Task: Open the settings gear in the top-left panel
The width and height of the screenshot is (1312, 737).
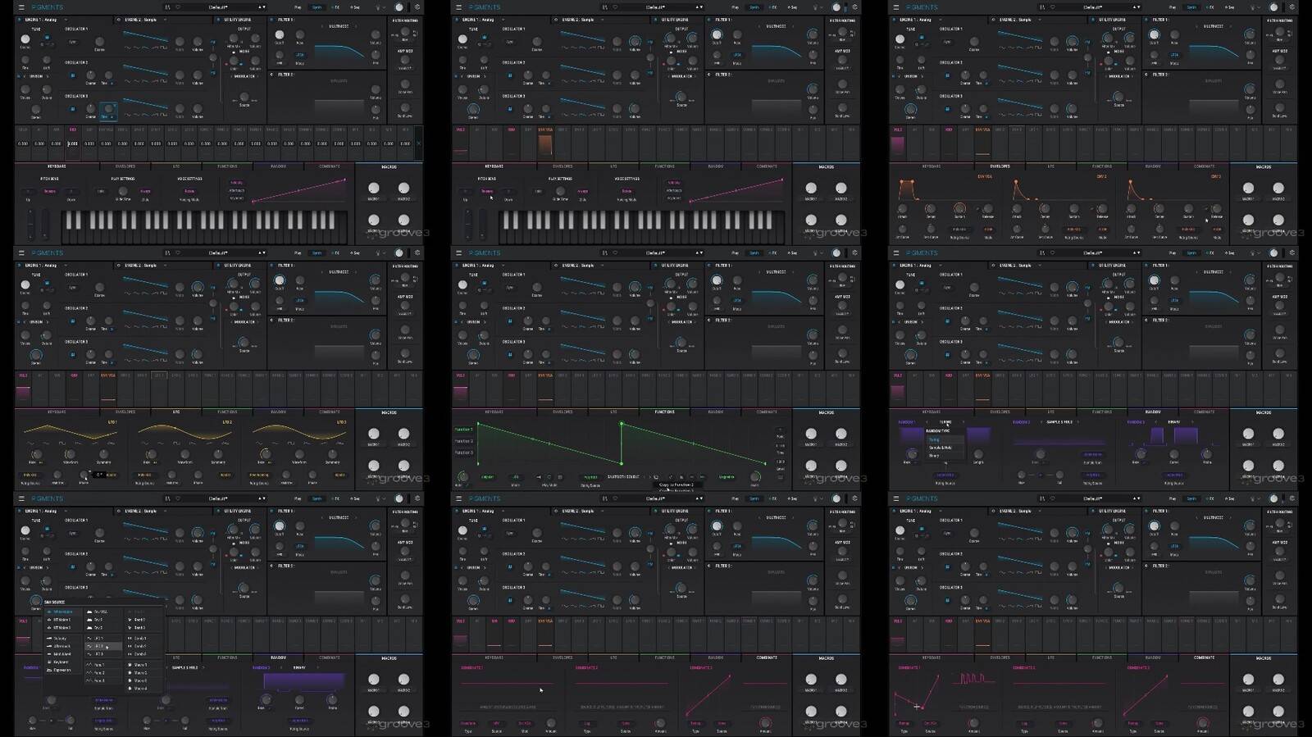Action: click(x=417, y=7)
